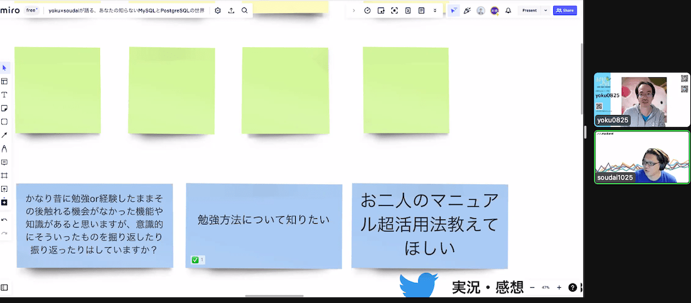The height and width of the screenshot is (303, 691).
Task: Select the Frame tool
Action: click(x=4, y=175)
